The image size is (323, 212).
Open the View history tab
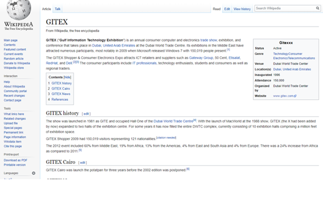(x=242, y=9)
